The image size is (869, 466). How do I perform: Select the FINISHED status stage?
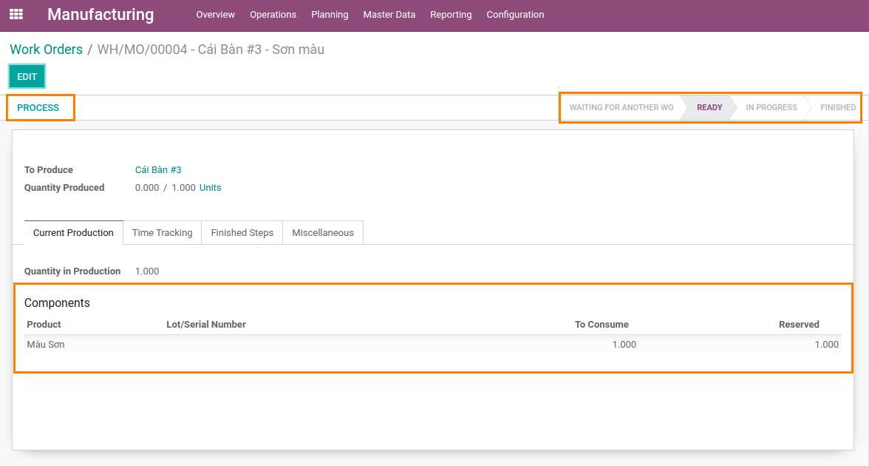click(838, 108)
